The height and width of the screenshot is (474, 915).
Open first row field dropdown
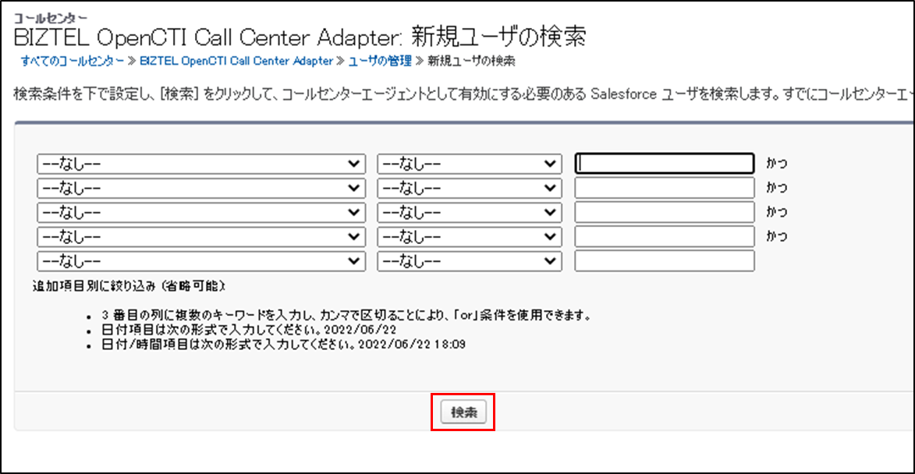point(201,164)
